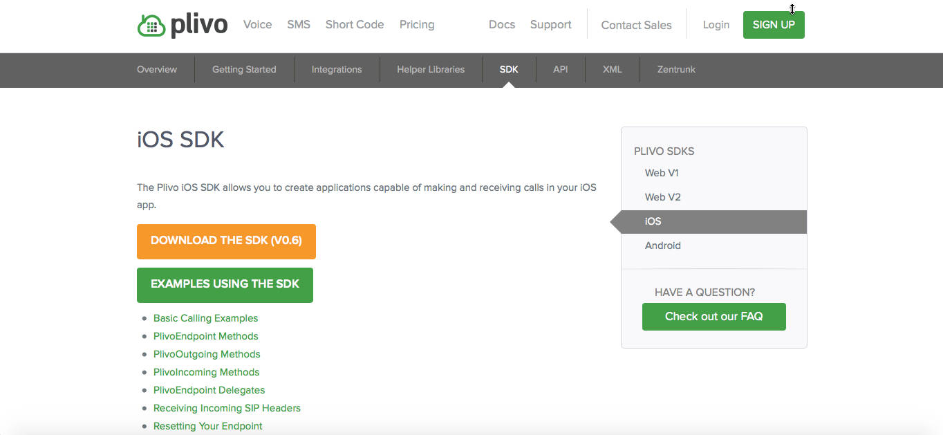The width and height of the screenshot is (943, 435).
Task: Open the Basic Calling Examples link
Action: point(205,318)
